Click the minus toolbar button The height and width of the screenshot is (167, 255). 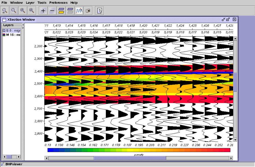[52, 11]
